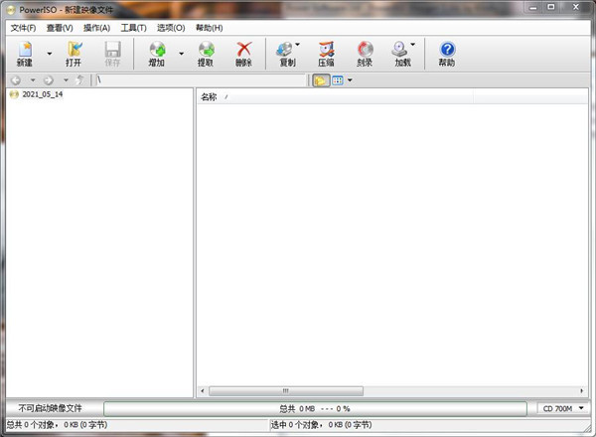Click the status text 选中 0 个对象
This screenshot has width=596, height=437.
(321, 425)
